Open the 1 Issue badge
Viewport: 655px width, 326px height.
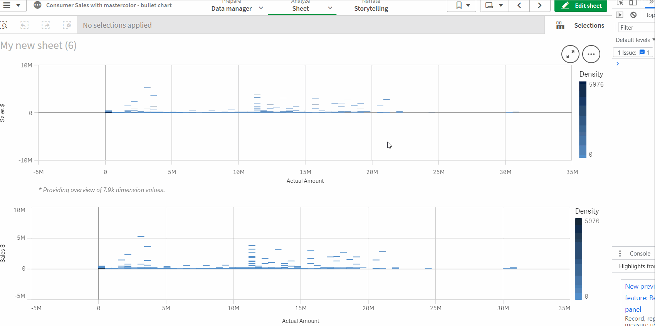[x=633, y=52]
